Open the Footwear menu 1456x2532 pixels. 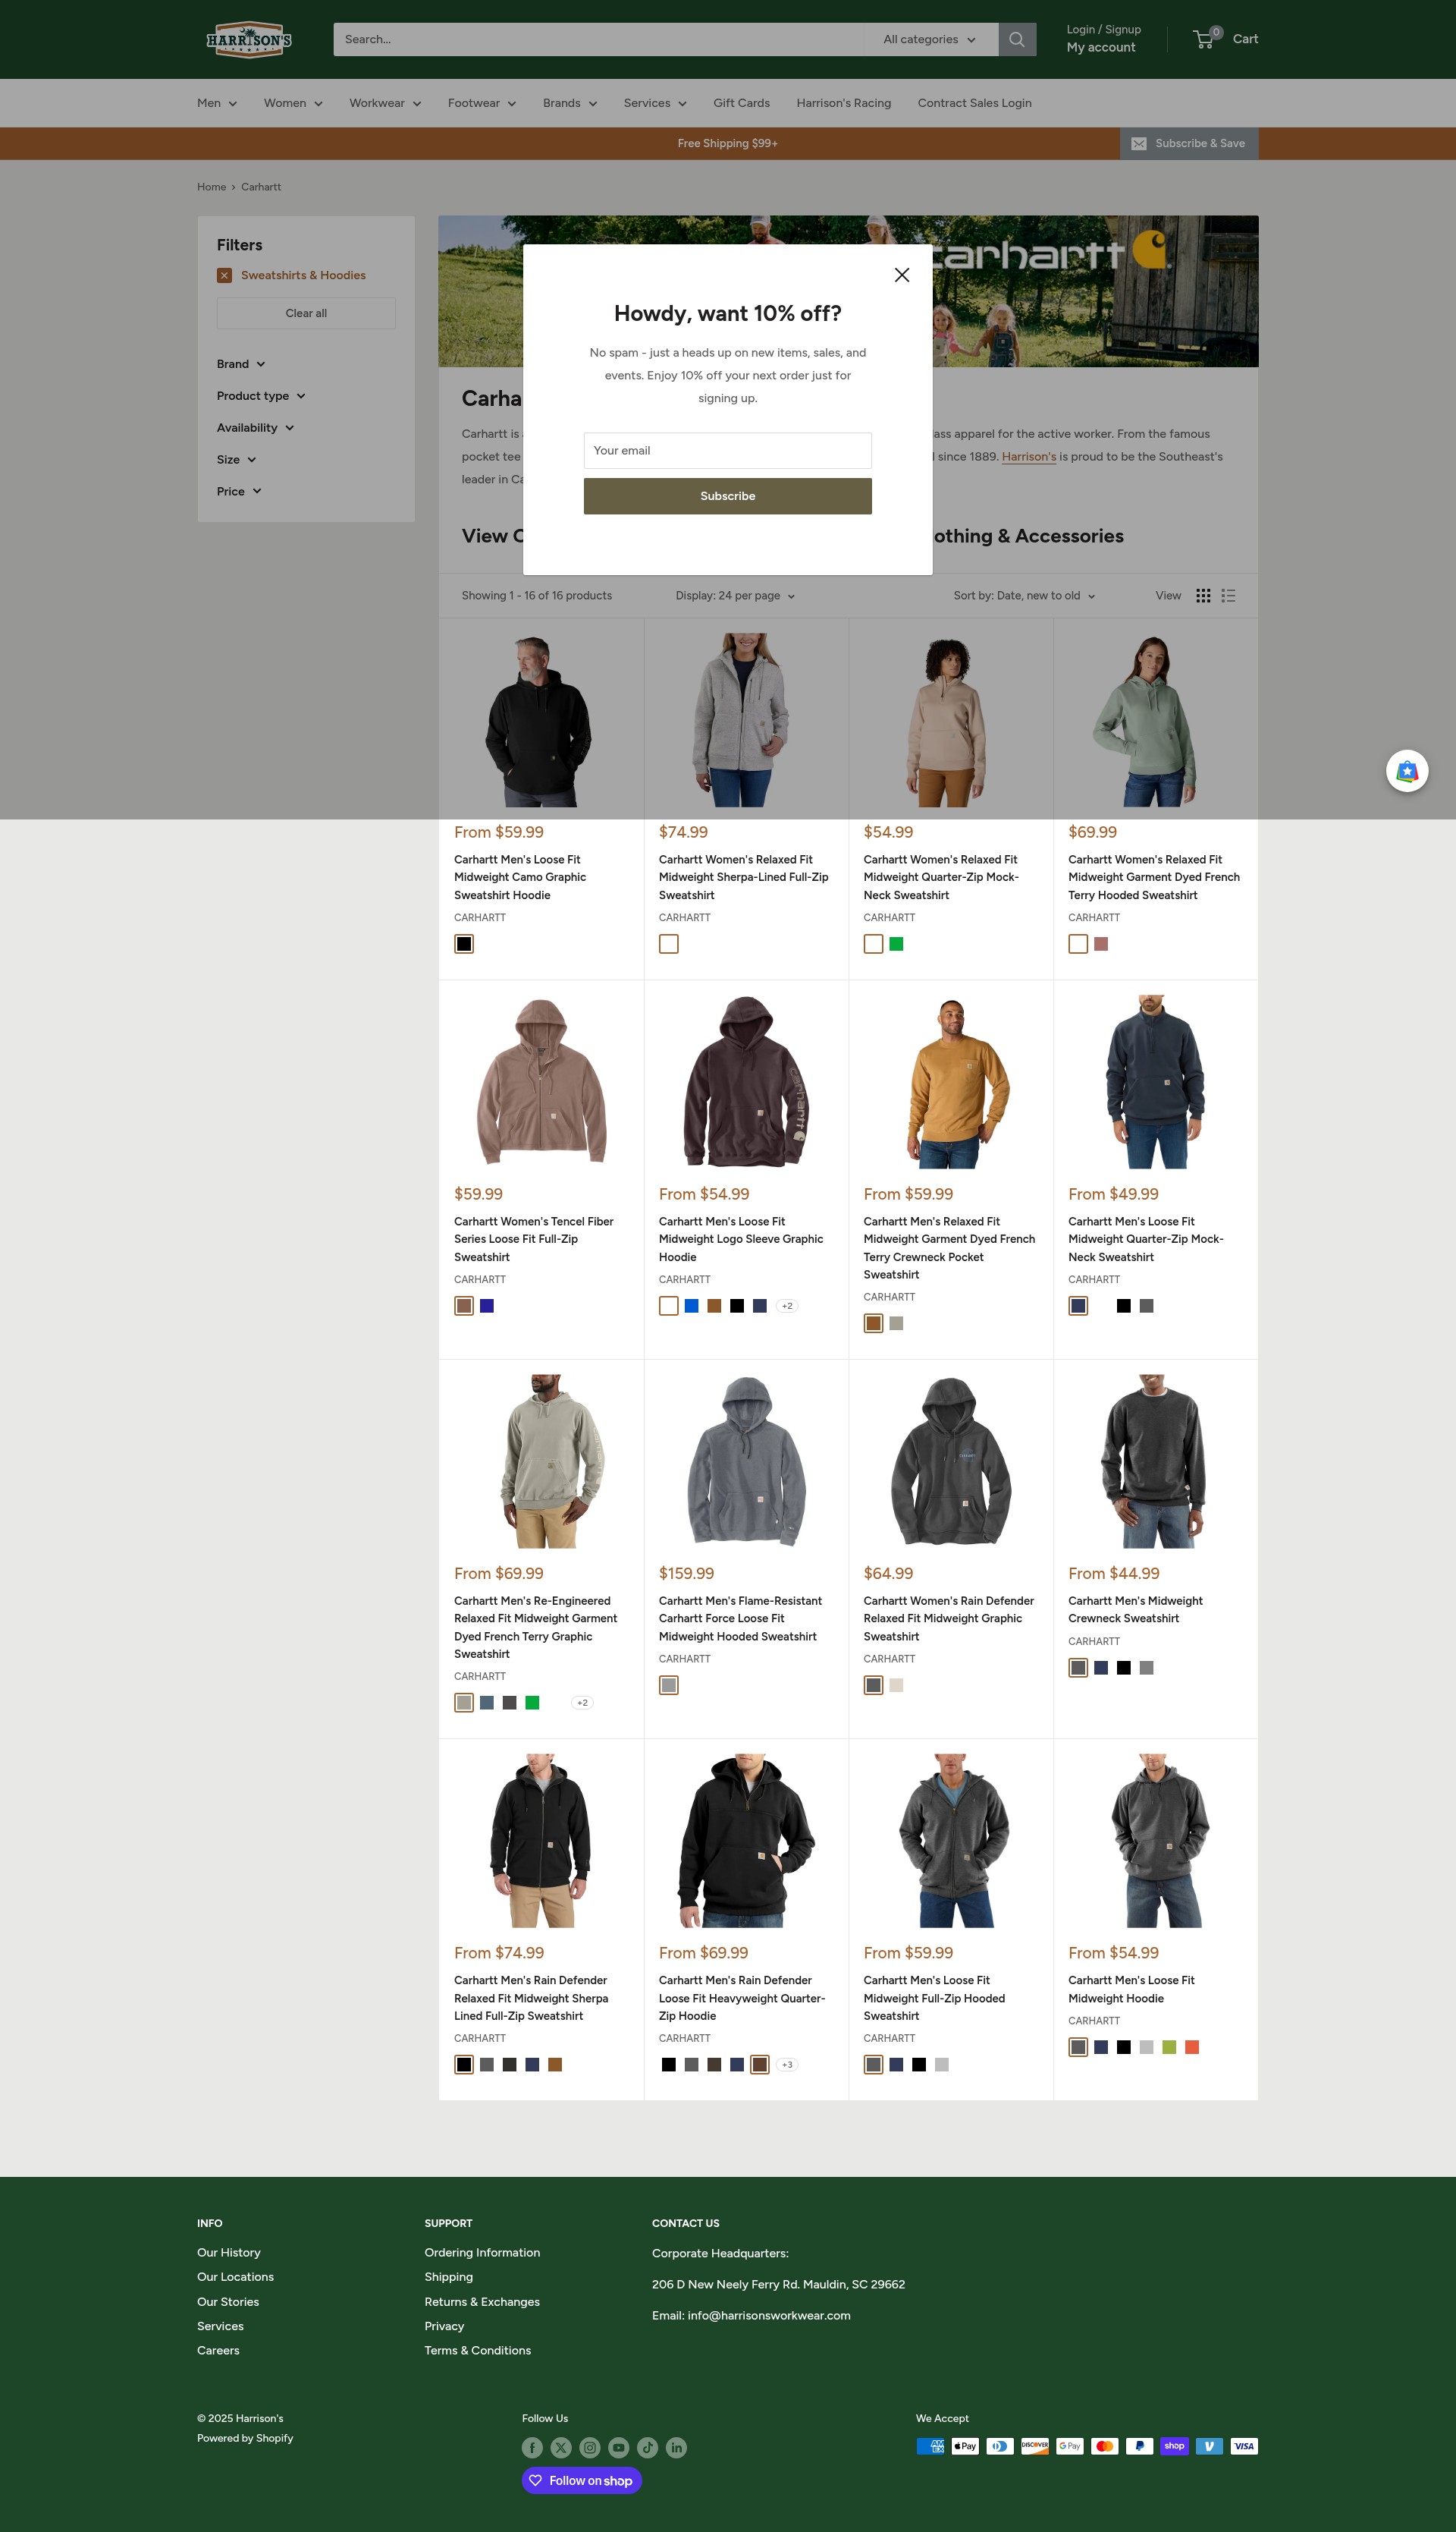(482, 103)
